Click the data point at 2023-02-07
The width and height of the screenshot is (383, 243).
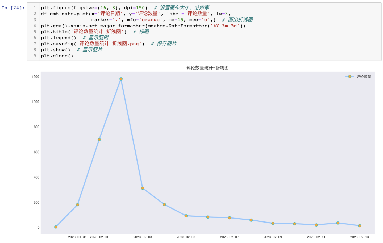tap(230, 218)
